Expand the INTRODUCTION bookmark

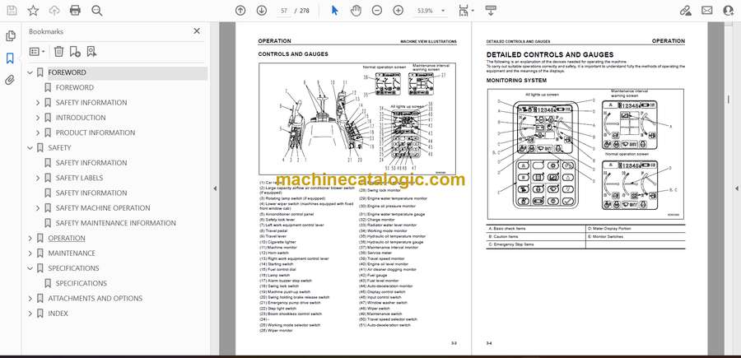38,118
